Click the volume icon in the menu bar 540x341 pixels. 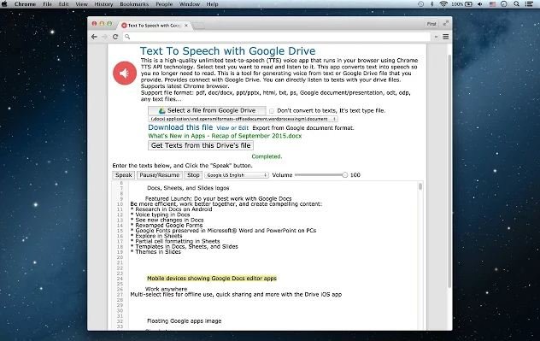(480, 4)
